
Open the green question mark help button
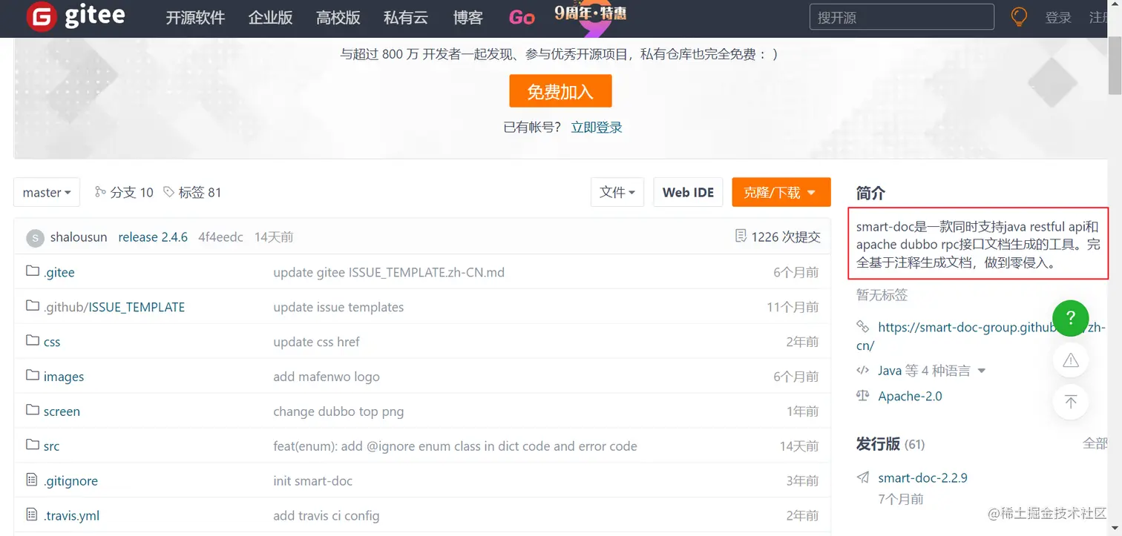1071,318
